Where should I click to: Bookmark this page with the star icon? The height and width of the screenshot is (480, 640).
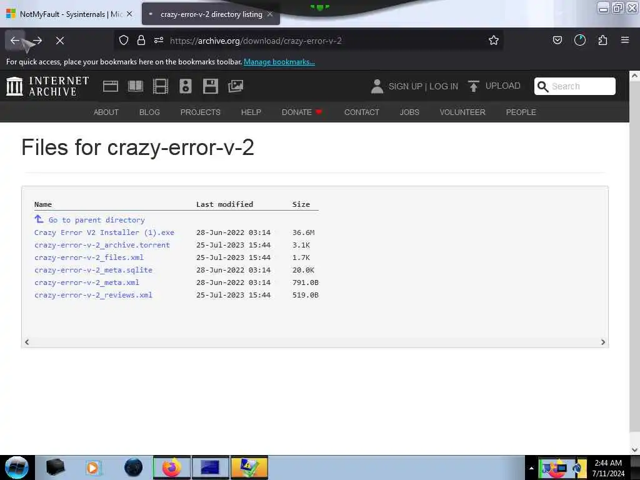pos(494,40)
